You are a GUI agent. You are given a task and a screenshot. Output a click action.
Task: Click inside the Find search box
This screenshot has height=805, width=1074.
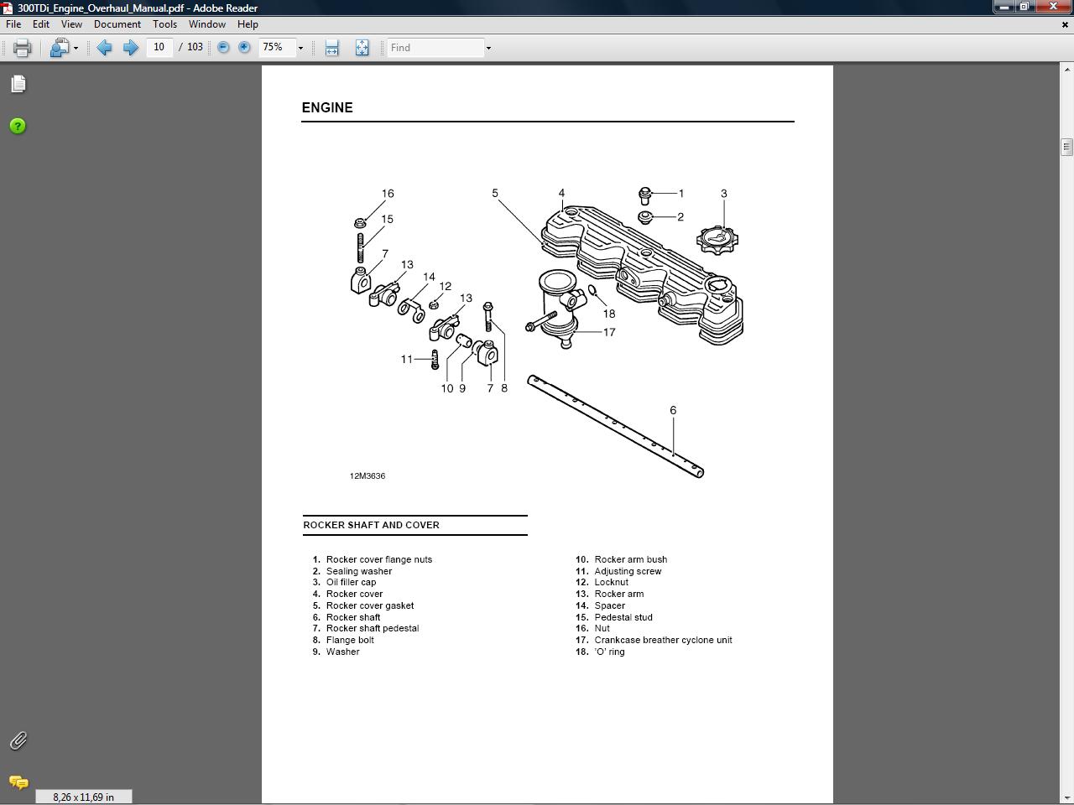click(x=435, y=48)
